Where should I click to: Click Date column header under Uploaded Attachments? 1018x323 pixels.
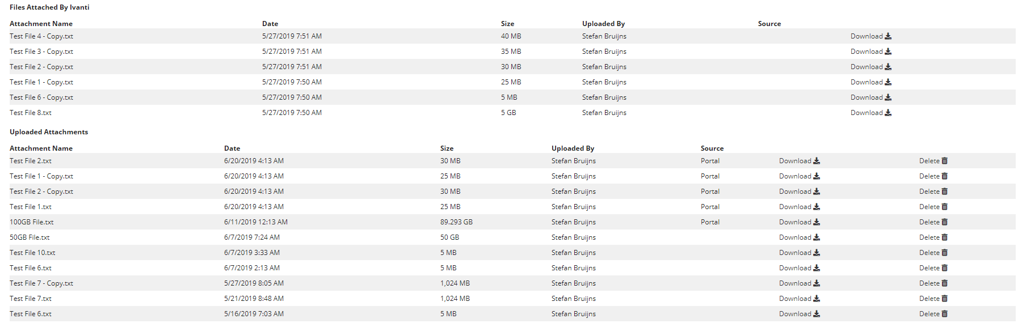(x=232, y=148)
